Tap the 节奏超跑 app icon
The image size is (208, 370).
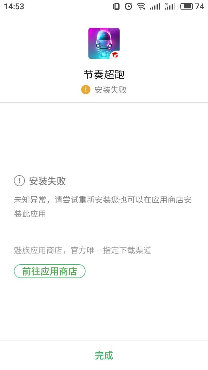[x=104, y=43]
